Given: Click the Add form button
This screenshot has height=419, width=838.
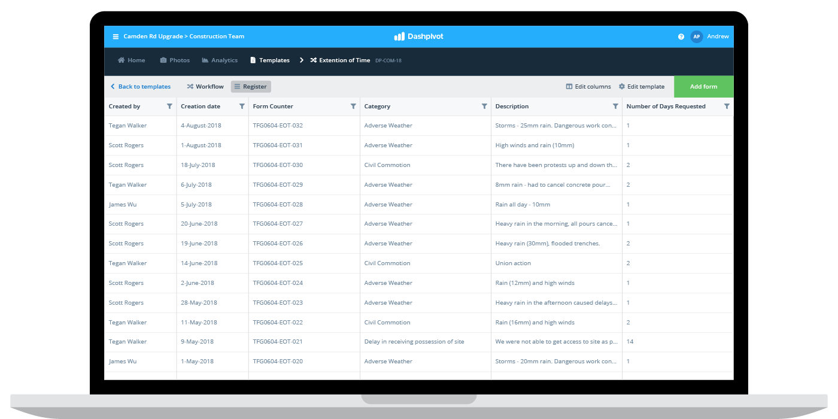Looking at the screenshot, I should click(x=703, y=87).
